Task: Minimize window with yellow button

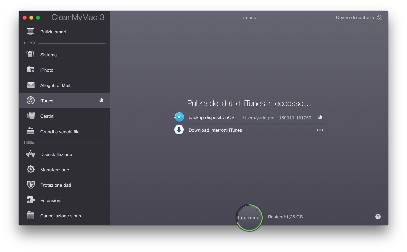Action: 31,18
